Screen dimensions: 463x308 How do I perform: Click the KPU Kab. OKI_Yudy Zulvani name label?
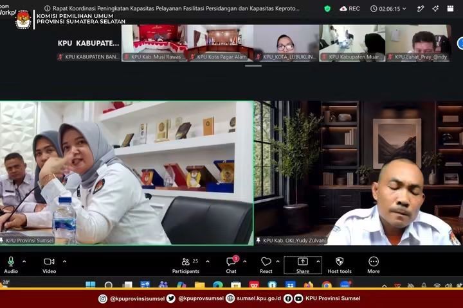pyautogui.click(x=294, y=241)
